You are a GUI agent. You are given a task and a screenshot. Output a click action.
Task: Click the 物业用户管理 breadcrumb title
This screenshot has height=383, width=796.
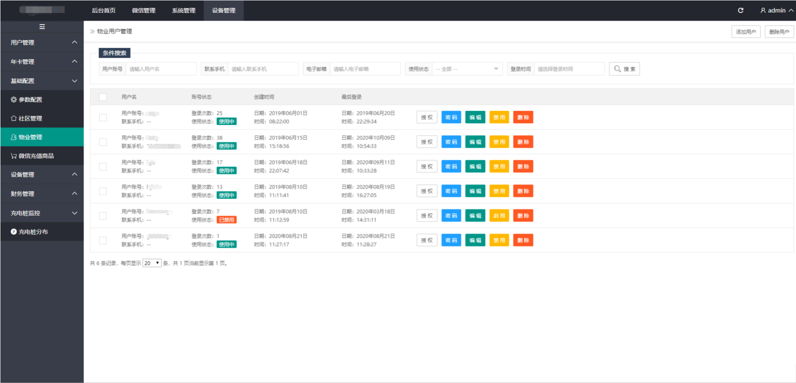click(x=114, y=31)
